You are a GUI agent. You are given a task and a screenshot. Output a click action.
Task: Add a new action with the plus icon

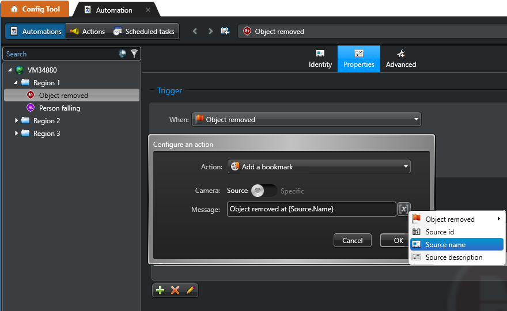point(160,290)
